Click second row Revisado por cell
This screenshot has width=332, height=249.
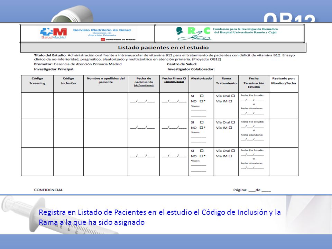tap(284, 133)
